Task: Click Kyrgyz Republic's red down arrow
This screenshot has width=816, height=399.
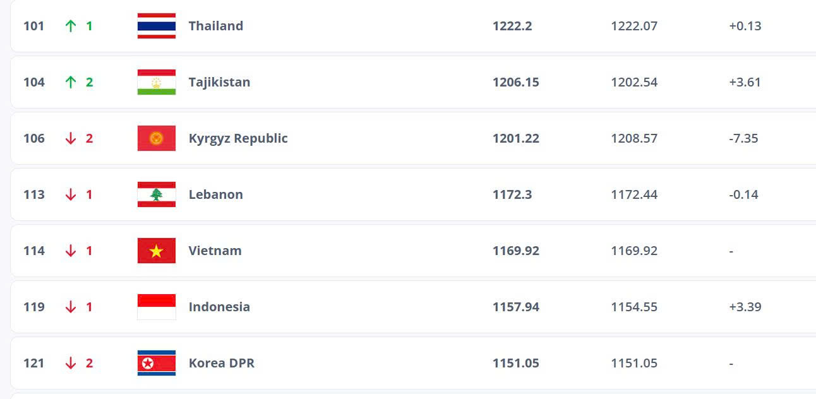Action: [x=71, y=138]
